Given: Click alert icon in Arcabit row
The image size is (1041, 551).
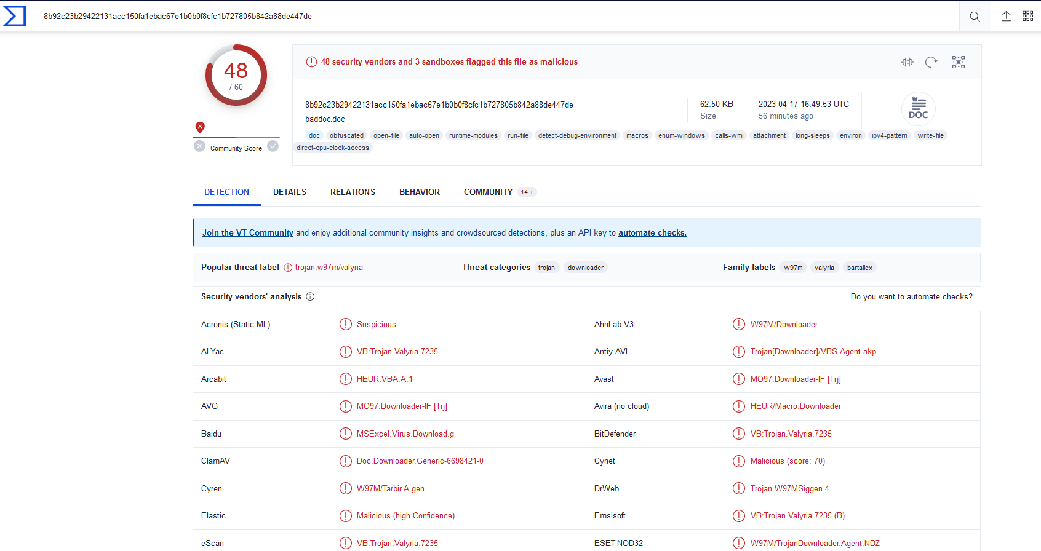Looking at the screenshot, I should (346, 379).
